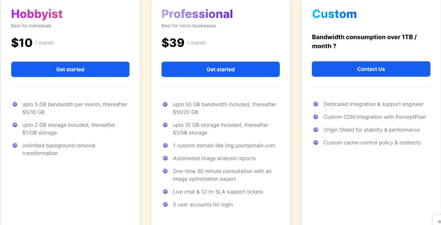Screen dimensions: 441x225
Task: Click the Contact Us button
Action: 371,69
